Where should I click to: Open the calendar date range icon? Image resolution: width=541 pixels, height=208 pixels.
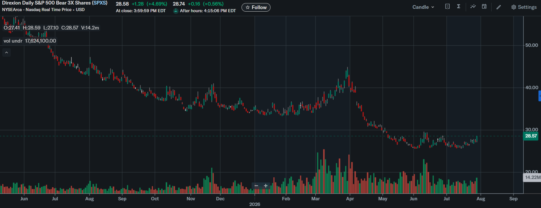(484, 7)
